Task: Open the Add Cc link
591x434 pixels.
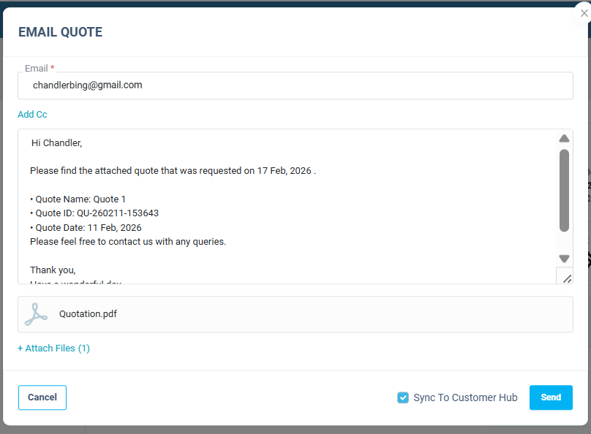Action: pyautogui.click(x=32, y=115)
